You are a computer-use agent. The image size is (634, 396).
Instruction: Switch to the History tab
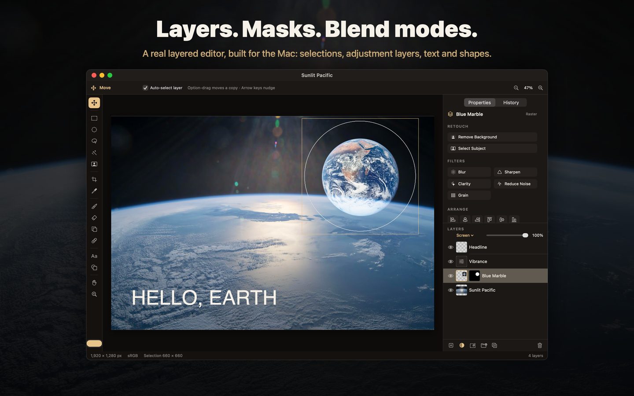click(x=511, y=103)
